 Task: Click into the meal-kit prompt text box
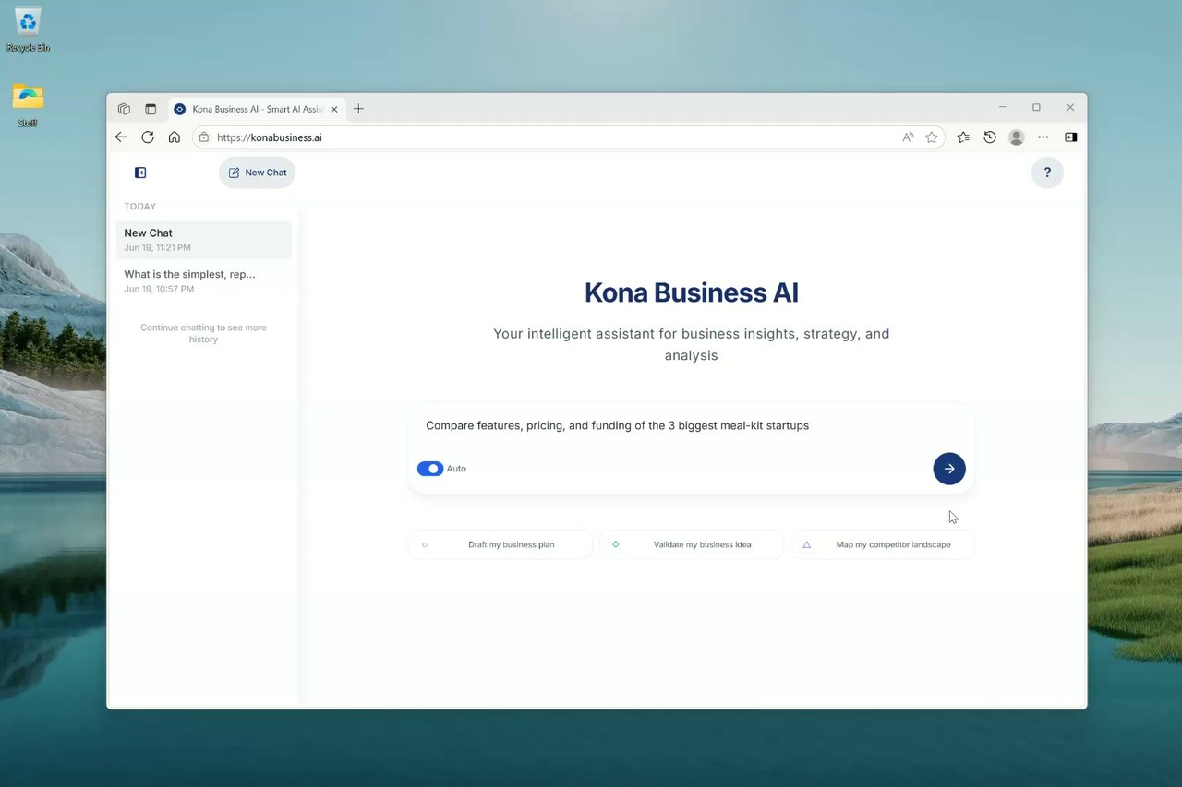pyautogui.click(x=691, y=426)
